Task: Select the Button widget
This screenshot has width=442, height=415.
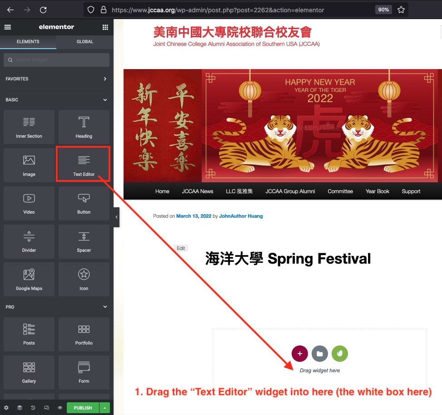Action: click(x=84, y=203)
